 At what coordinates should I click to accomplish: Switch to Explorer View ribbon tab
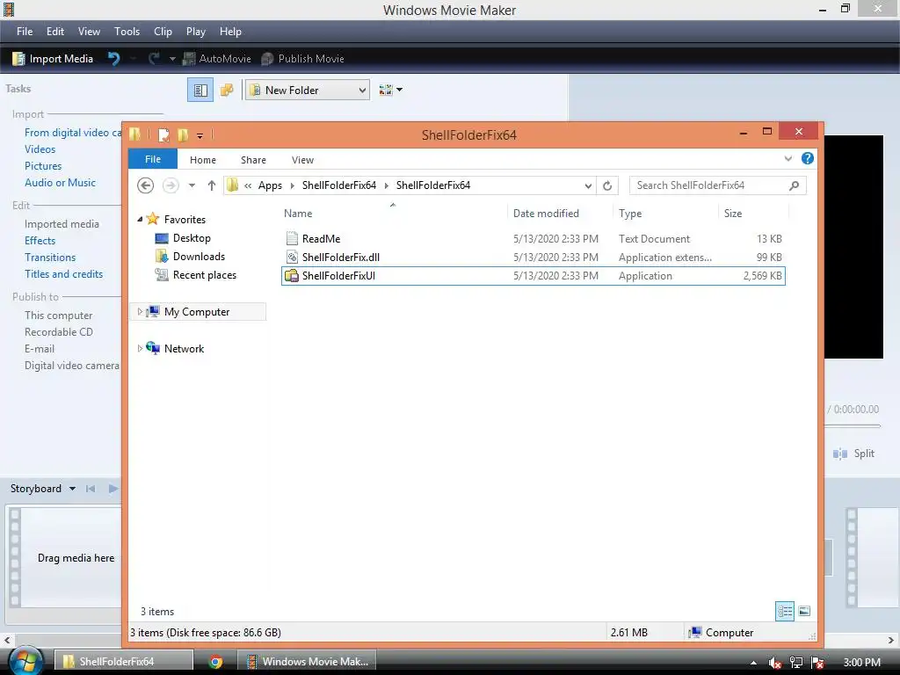pyautogui.click(x=302, y=160)
